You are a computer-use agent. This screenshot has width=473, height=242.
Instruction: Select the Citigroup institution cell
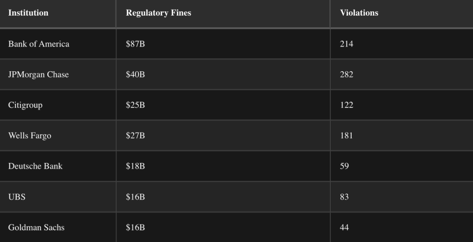[x=25, y=105]
